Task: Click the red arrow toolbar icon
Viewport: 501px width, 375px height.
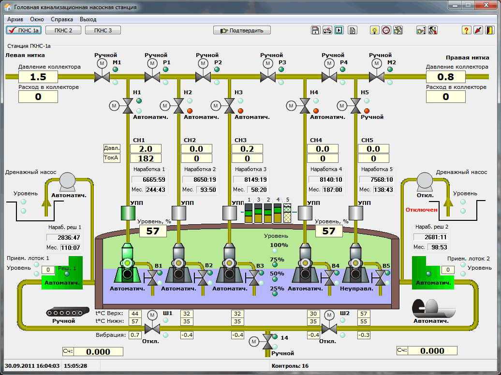Action: pos(478,30)
